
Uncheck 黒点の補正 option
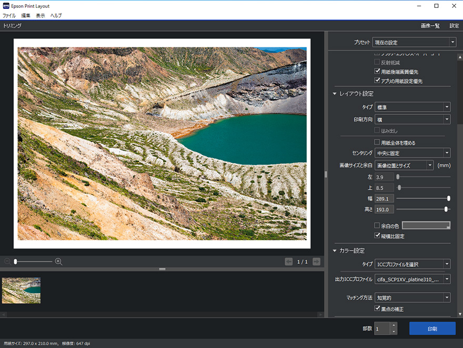[x=377, y=308]
